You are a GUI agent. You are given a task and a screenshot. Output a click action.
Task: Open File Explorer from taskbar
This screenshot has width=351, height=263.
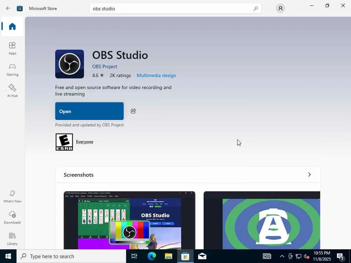tap(168, 256)
